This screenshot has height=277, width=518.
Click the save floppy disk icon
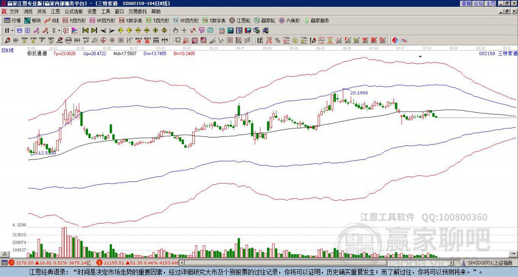tap(248, 31)
